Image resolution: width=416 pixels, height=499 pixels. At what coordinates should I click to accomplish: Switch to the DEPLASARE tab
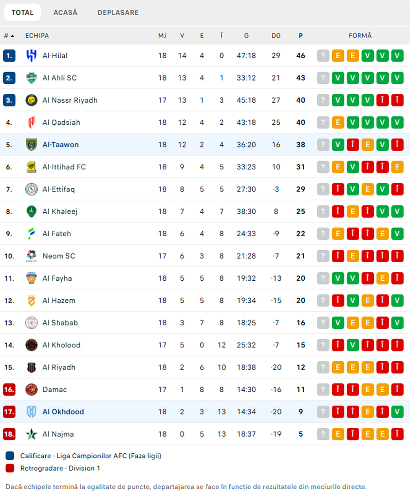click(x=118, y=12)
